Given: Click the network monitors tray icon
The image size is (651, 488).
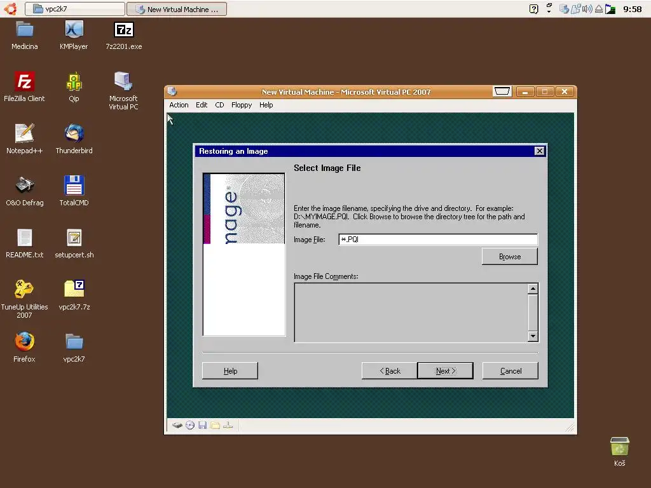Looking at the screenshot, I should pos(575,9).
